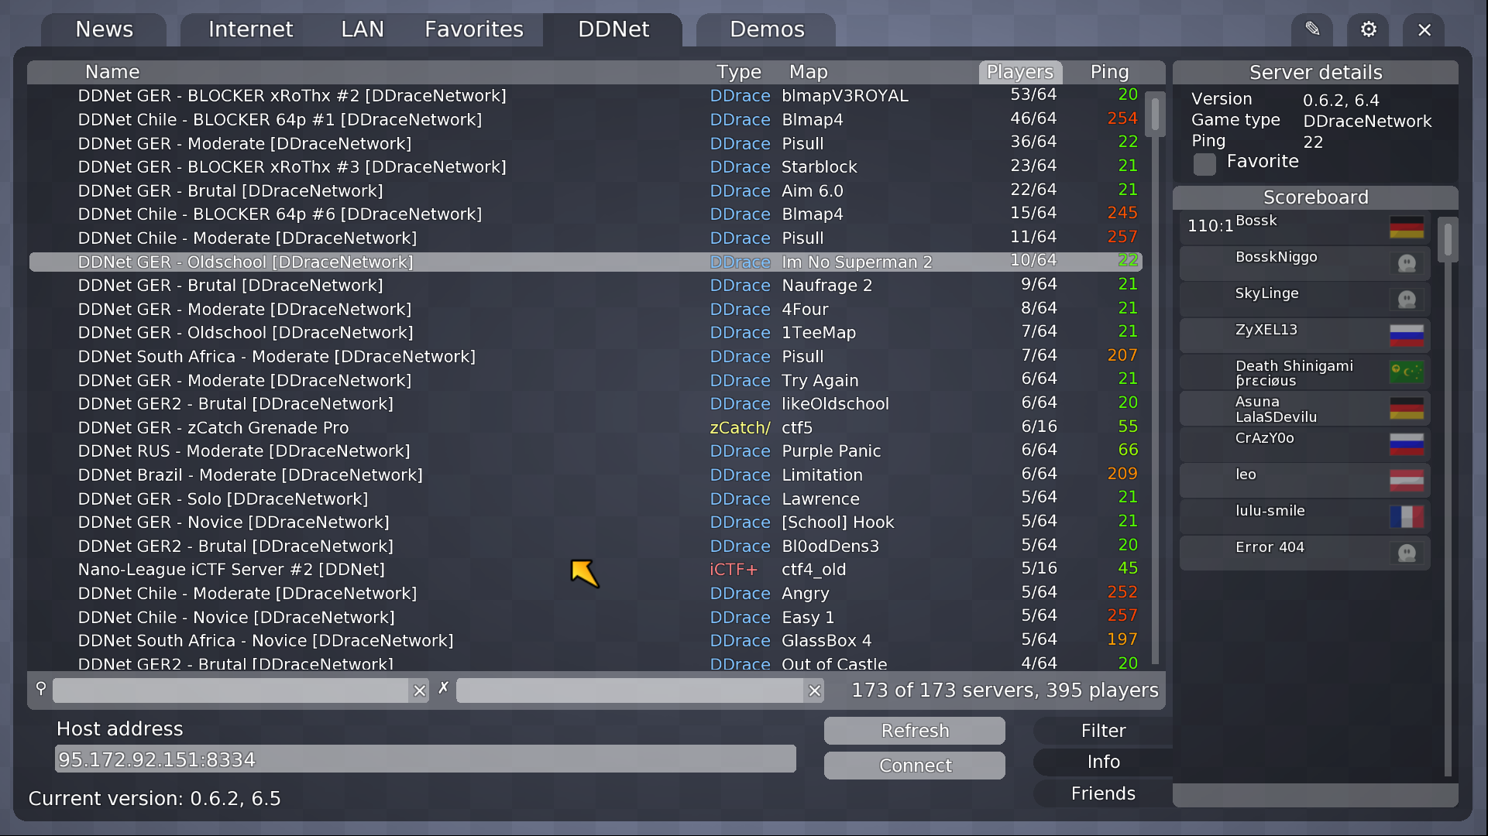Viewport: 1488px width, 836px height.
Task: Click the ghost icon beside Error 404
Action: [1408, 553]
